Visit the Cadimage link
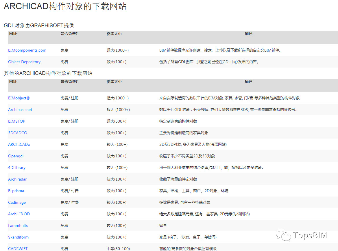Viewport: 338px width, 251px height. (17, 202)
